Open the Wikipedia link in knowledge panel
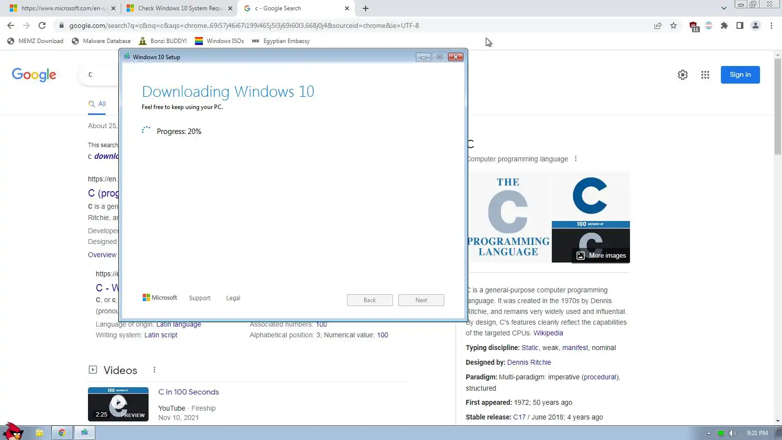Screen dimensions: 782x440 pos(548,333)
